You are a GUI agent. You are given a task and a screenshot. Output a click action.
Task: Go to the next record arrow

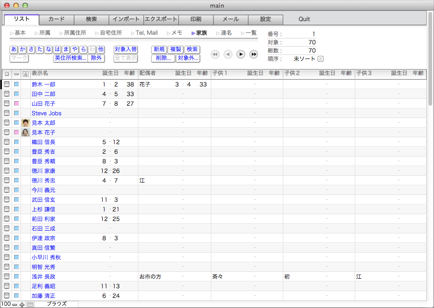tap(241, 54)
